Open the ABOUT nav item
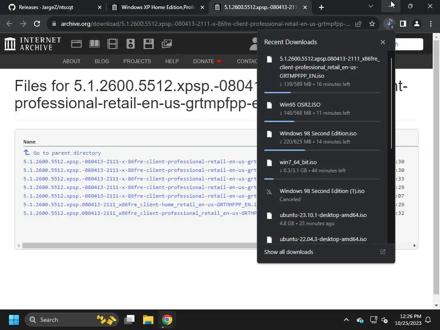Screen dimensions: 440x330 (x=72, y=61)
